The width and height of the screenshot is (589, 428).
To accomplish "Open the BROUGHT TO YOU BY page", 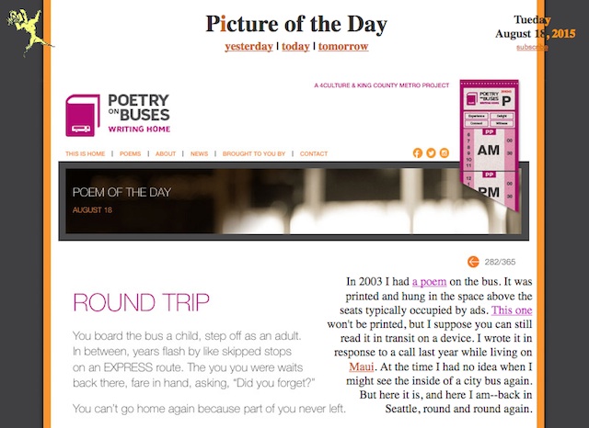I will pos(254,153).
